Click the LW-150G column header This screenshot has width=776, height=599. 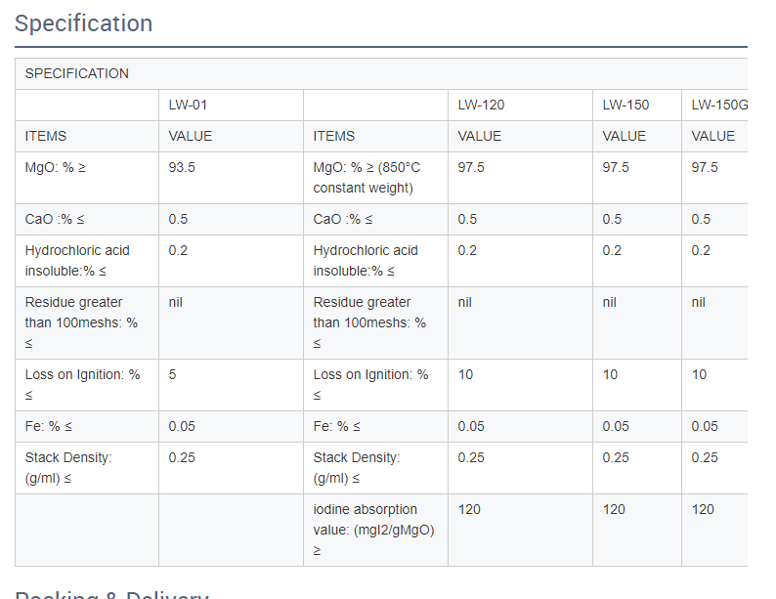(x=712, y=105)
